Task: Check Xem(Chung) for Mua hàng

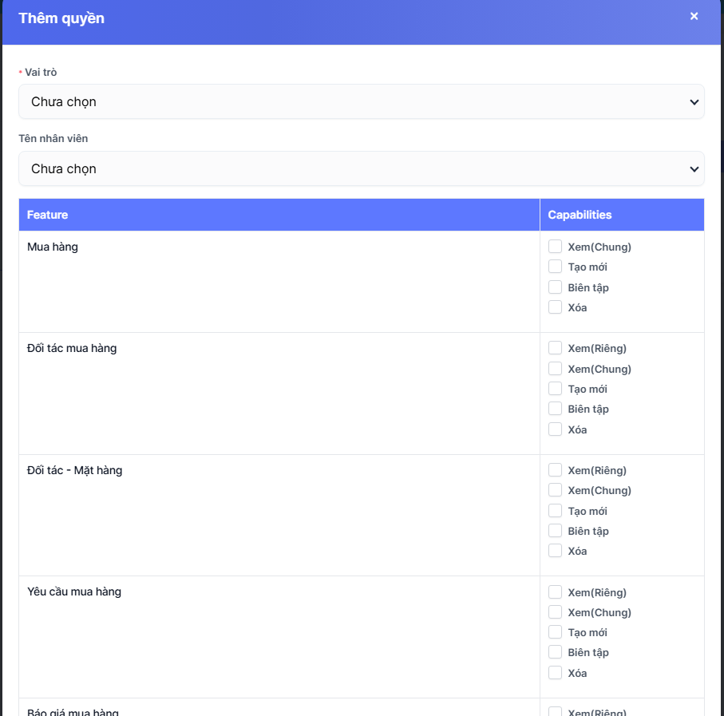Action: pos(556,247)
